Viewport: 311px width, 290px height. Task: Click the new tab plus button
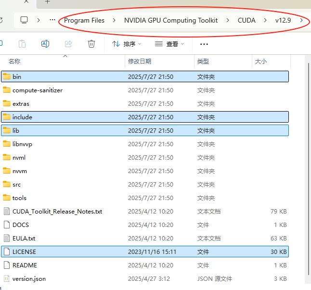coord(47,2)
